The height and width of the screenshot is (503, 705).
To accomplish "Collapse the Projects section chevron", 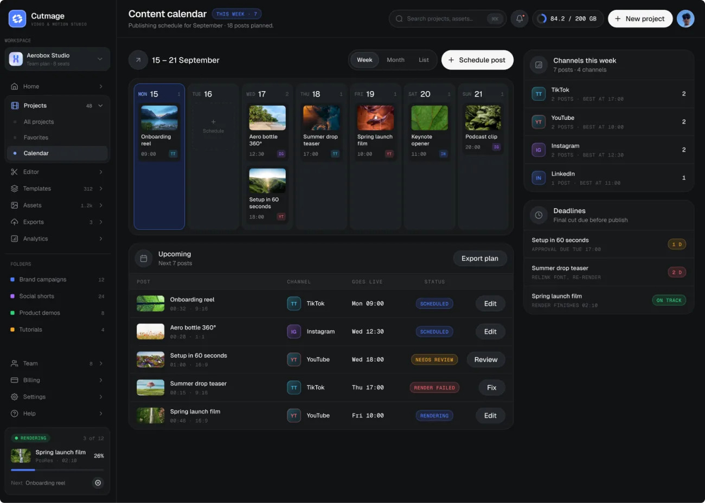I will pyautogui.click(x=100, y=106).
